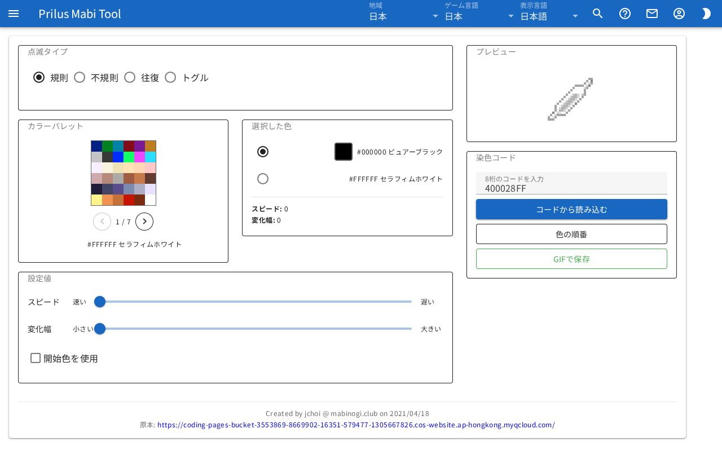Enable the 開始色を使用 checkbox
The image size is (722, 451).
[36, 358]
